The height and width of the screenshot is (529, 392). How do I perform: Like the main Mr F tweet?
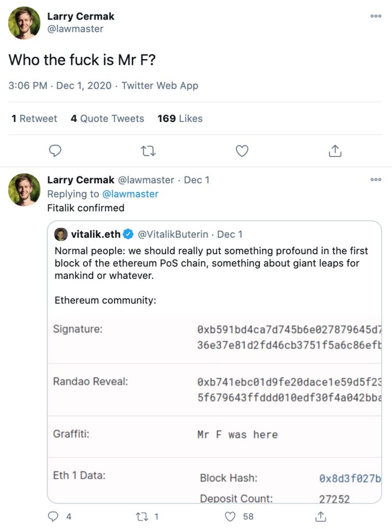(x=242, y=151)
